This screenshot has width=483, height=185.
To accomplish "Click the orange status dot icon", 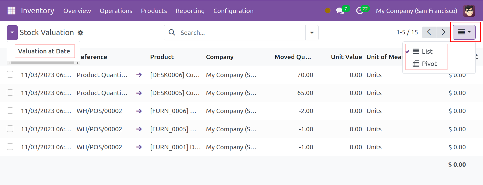I will tap(328, 11).
